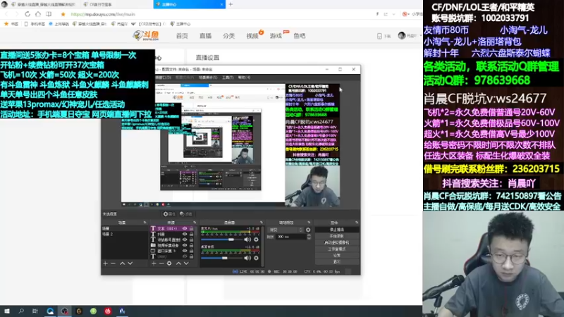Hide the 窗口采集 3 source
Screen dimensions: 564x317
coord(185,251)
